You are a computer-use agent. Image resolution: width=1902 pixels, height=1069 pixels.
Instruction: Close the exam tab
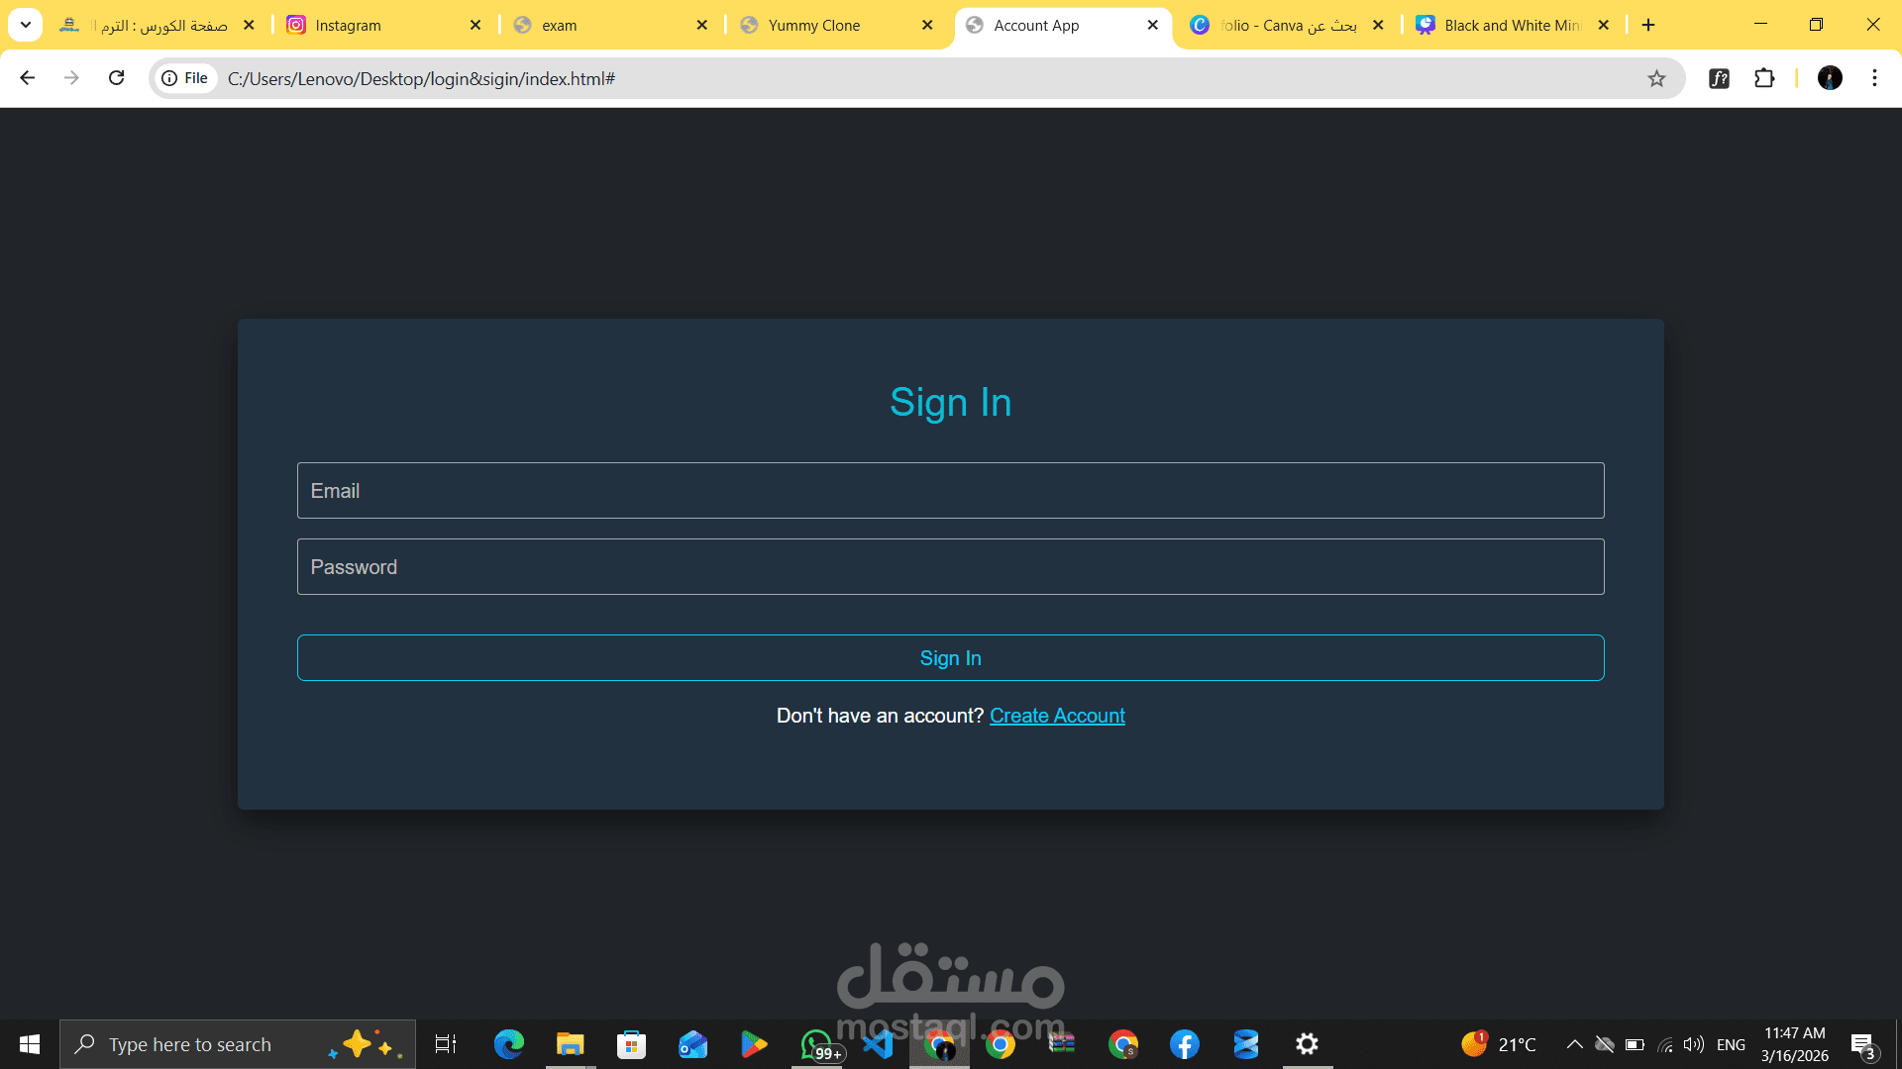coord(702,25)
